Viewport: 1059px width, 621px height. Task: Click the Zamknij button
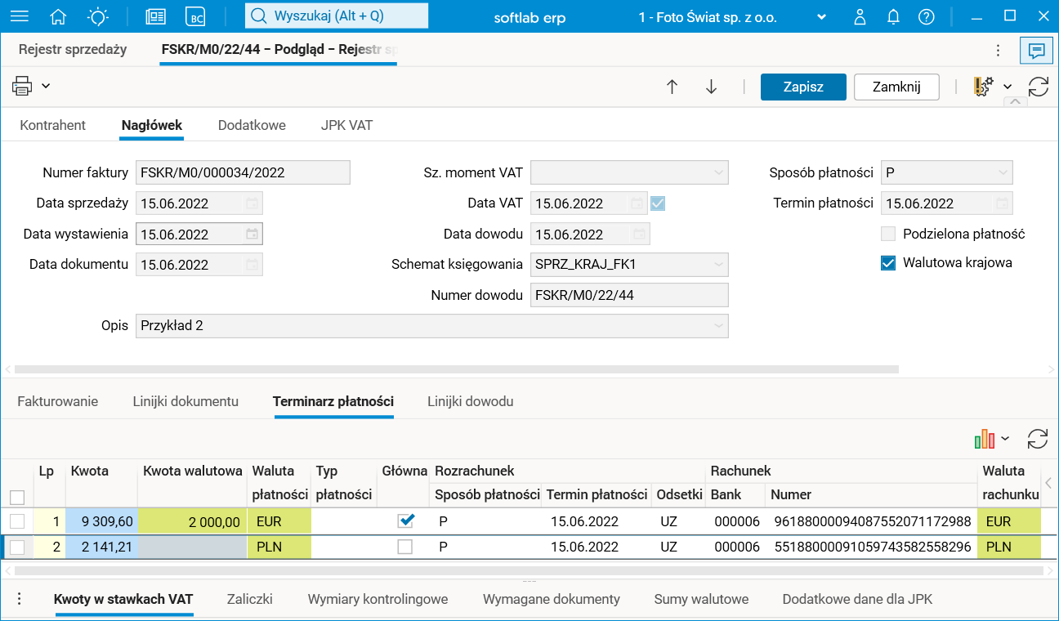pos(896,87)
